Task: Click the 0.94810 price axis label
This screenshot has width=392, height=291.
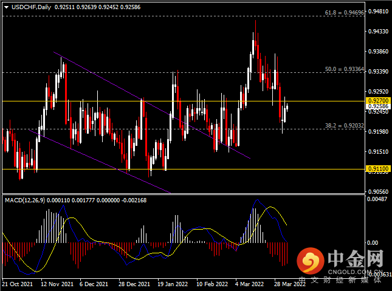Action: pyautogui.click(x=378, y=12)
